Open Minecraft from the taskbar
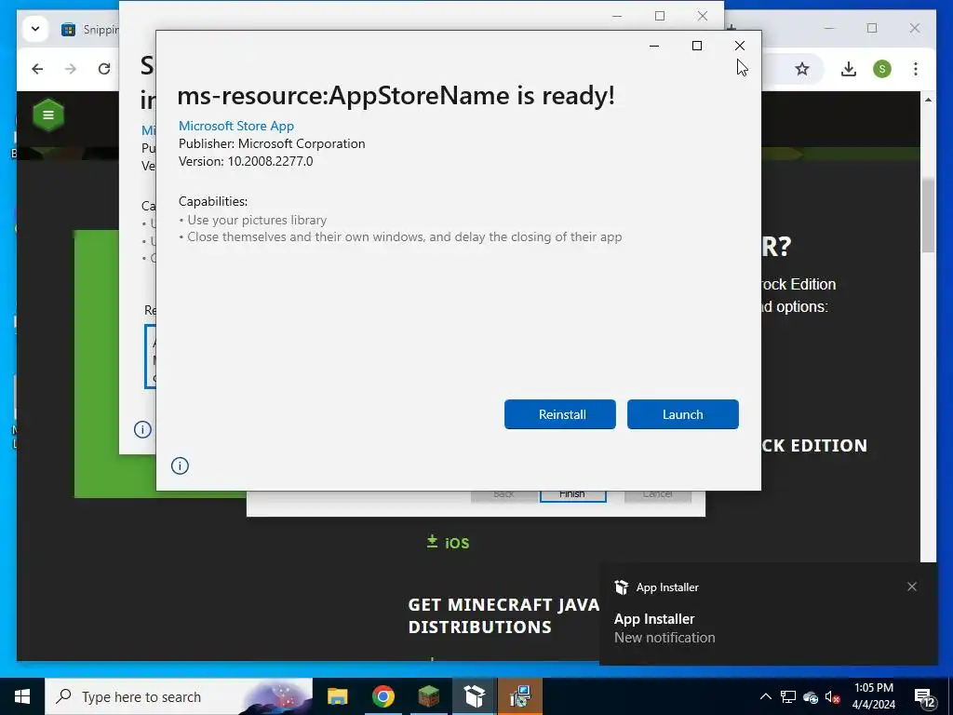The height and width of the screenshot is (715, 953). (x=428, y=696)
